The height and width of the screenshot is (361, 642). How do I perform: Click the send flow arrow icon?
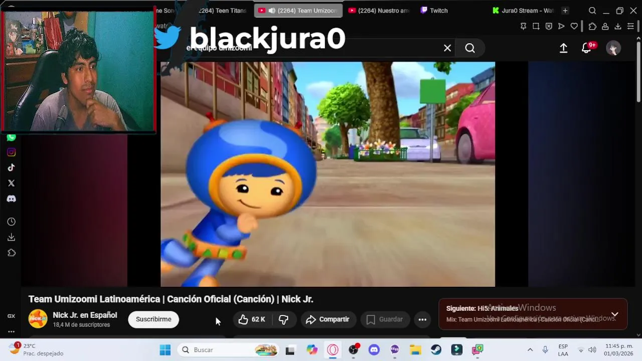click(561, 26)
